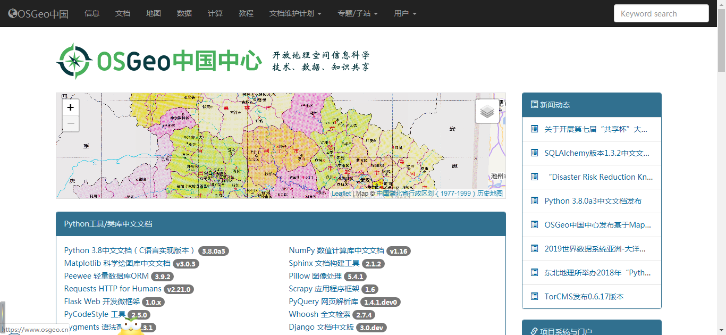Open Peewee 轻量数据库ORM link
726x335 pixels.
click(106, 276)
